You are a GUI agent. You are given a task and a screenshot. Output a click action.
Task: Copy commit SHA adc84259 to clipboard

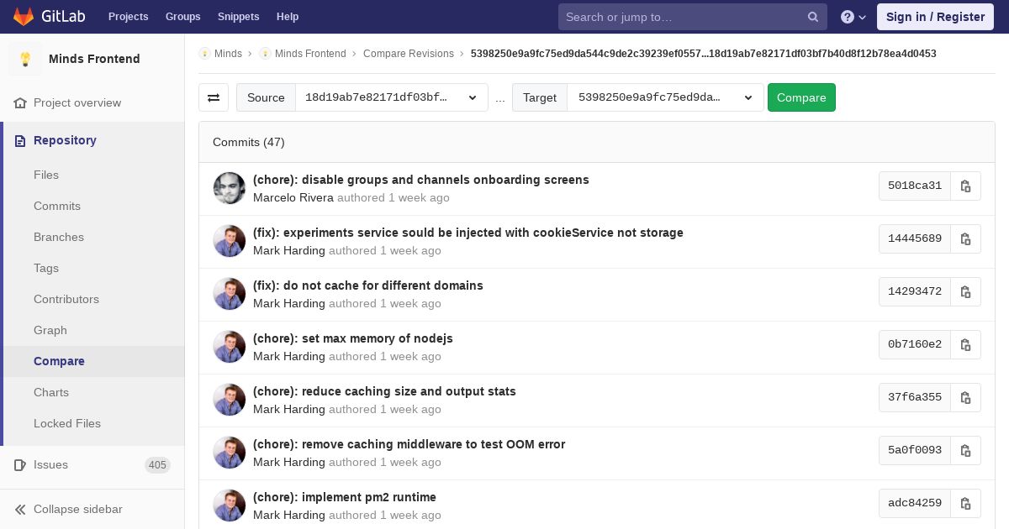[x=965, y=503]
